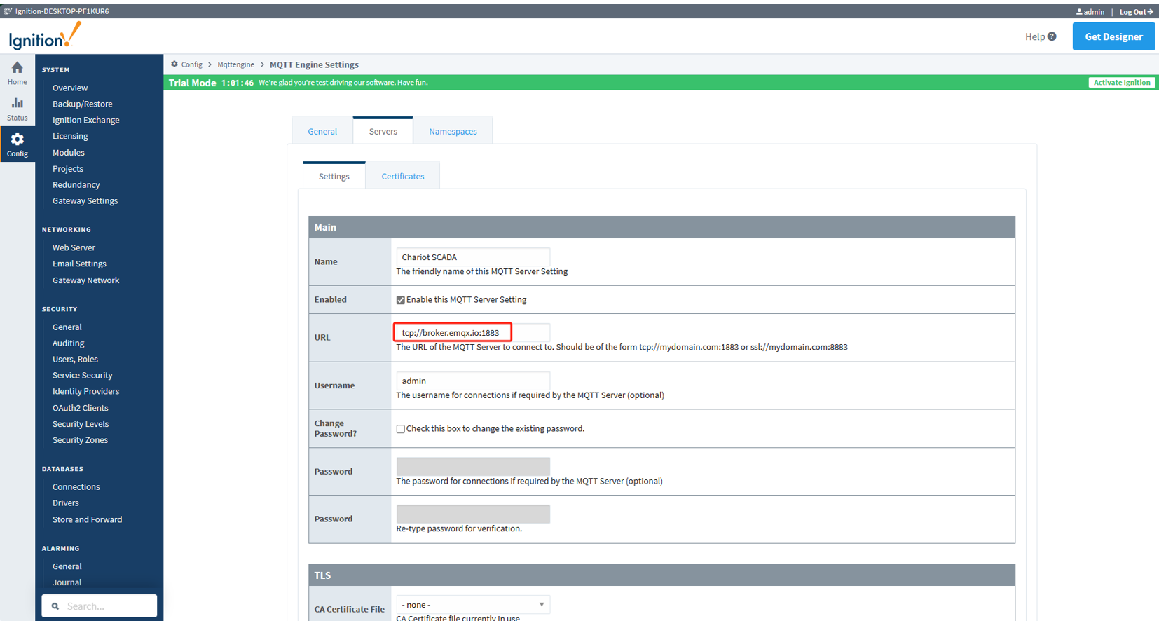
Task: Open Modules in the sidebar
Action: point(69,152)
